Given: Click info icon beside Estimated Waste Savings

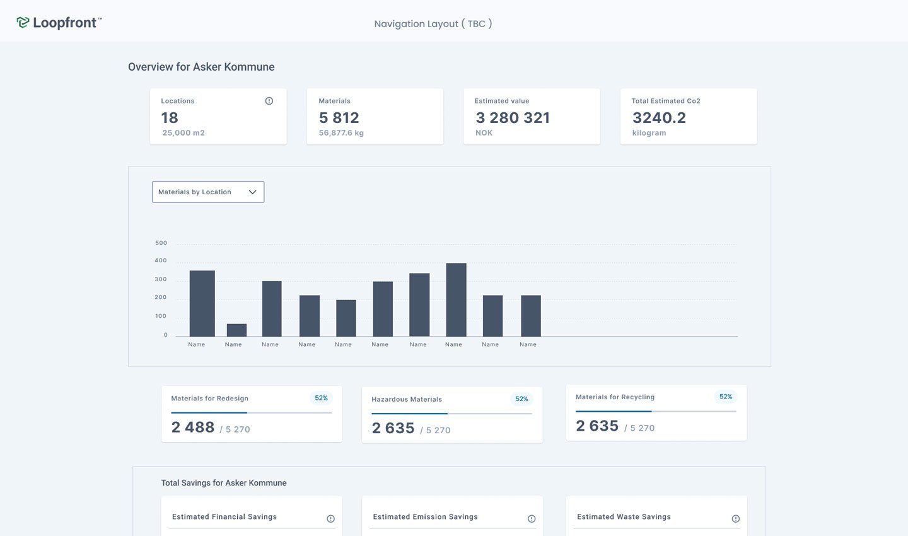Looking at the screenshot, I should tap(735, 518).
